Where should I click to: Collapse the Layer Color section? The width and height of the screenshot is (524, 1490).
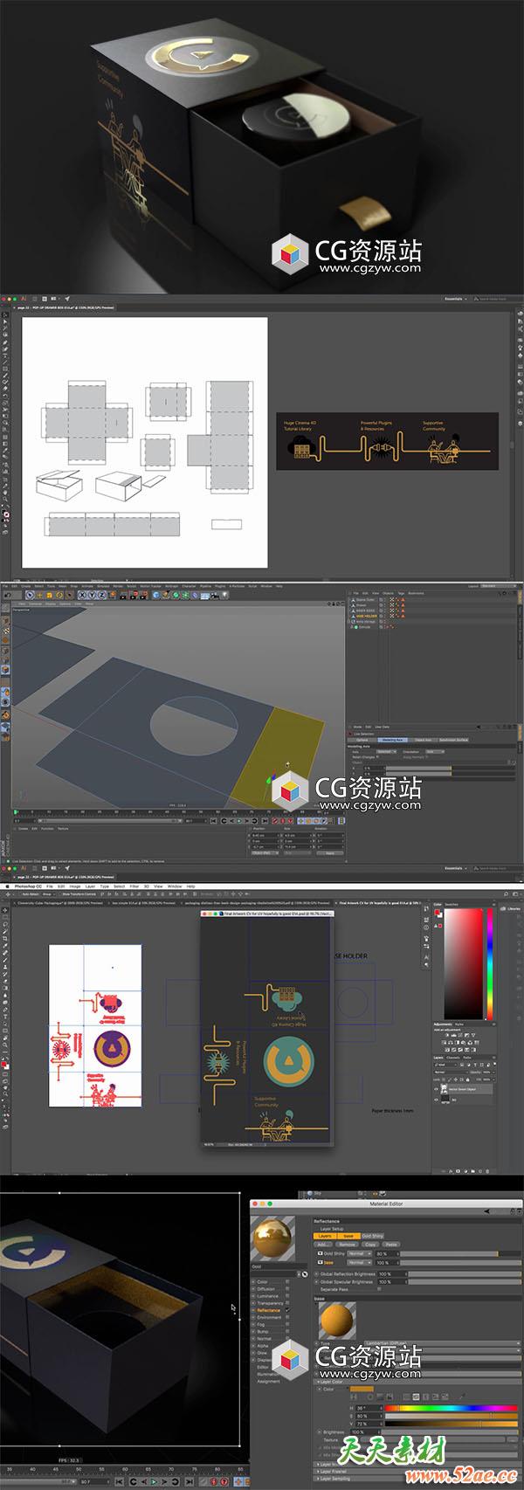tap(331, 1382)
